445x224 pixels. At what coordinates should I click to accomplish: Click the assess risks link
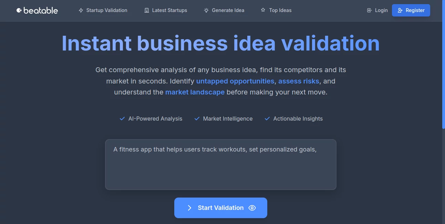point(299,81)
